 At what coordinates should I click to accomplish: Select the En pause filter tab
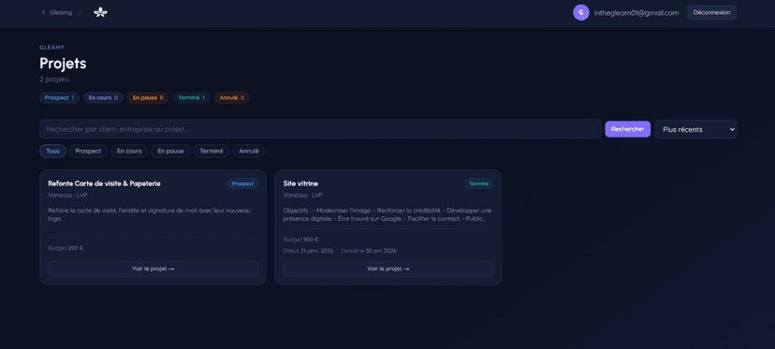click(x=170, y=152)
